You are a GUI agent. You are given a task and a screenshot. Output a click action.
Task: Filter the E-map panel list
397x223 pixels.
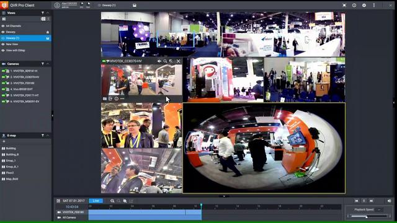(43, 136)
